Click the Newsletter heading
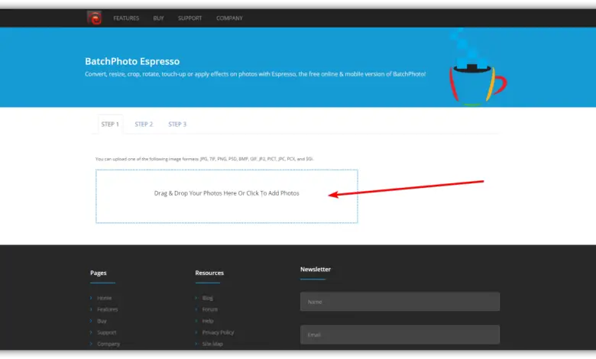This screenshot has width=596, height=359. tap(316, 270)
